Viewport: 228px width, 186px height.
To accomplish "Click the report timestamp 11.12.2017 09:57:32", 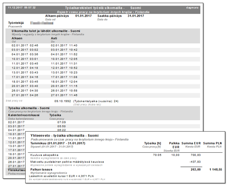I will click(x=22, y=8).
